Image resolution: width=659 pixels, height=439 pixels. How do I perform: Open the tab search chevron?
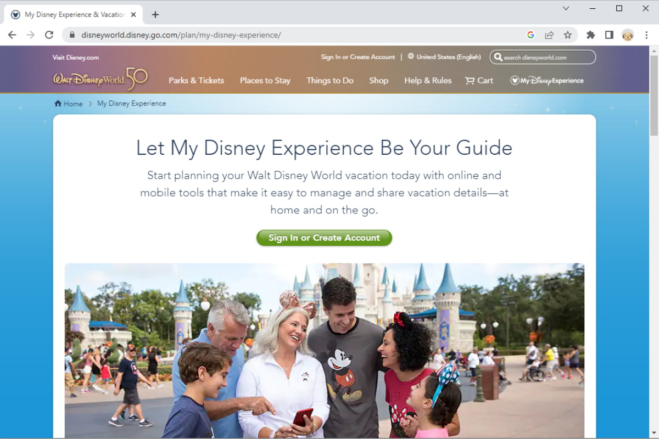pos(566,8)
